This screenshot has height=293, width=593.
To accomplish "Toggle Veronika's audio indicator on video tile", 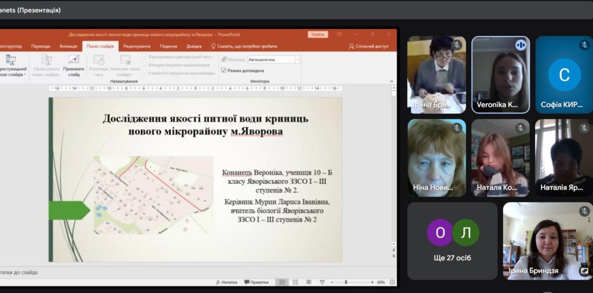I will [x=521, y=44].
